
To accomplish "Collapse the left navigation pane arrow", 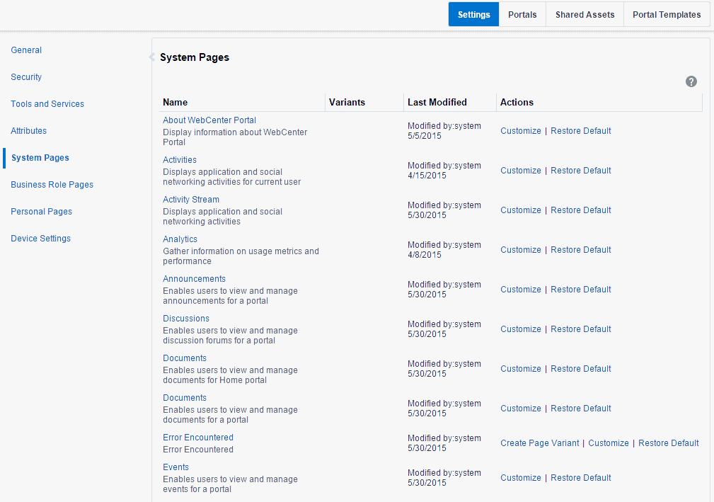I will [151, 57].
